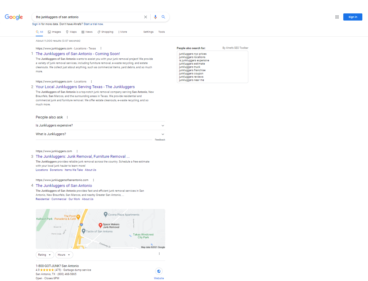Switch to the Images tab
Viewport: 368px width, 281px height.
point(54,32)
